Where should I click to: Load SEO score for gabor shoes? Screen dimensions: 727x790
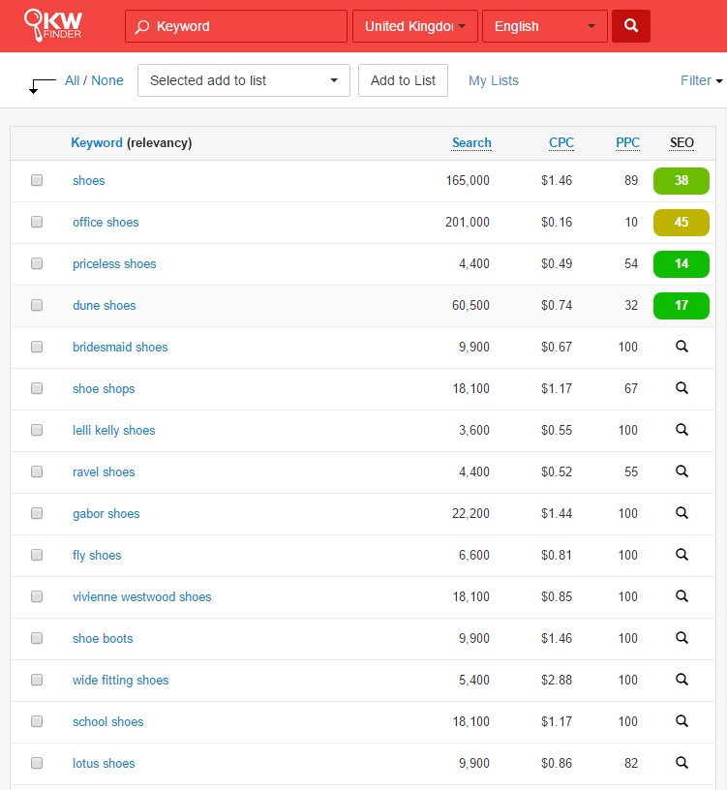pyautogui.click(x=682, y=513)
